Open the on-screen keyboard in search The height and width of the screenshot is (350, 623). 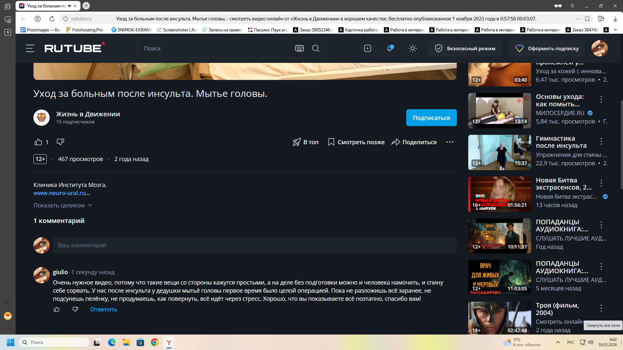(299, 48)
